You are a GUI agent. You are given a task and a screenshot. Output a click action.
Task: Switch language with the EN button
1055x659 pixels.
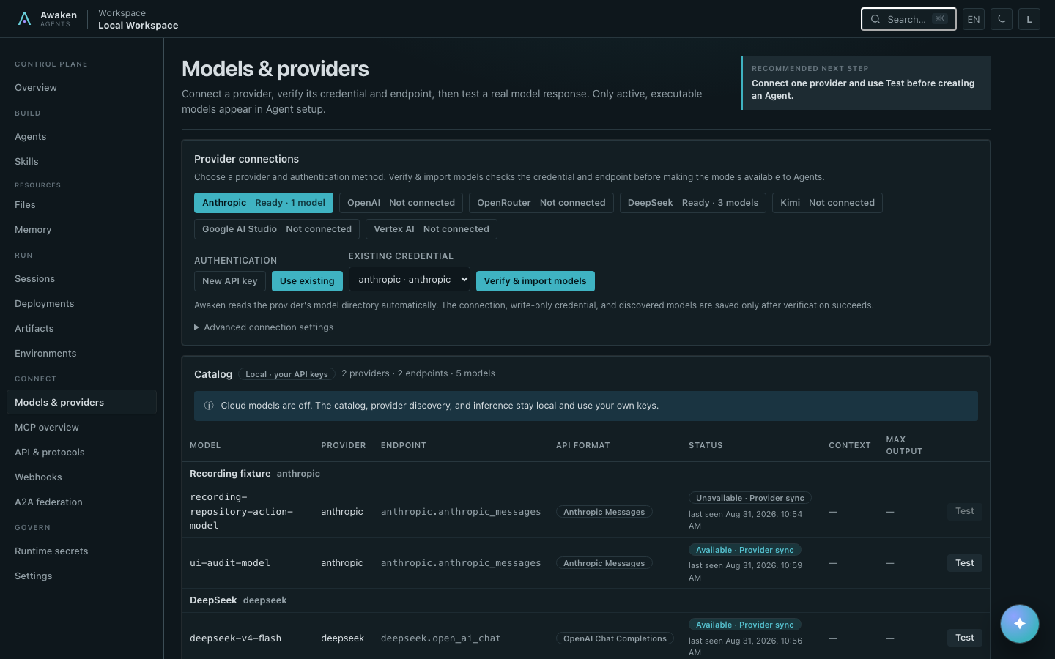pos(974,19)
